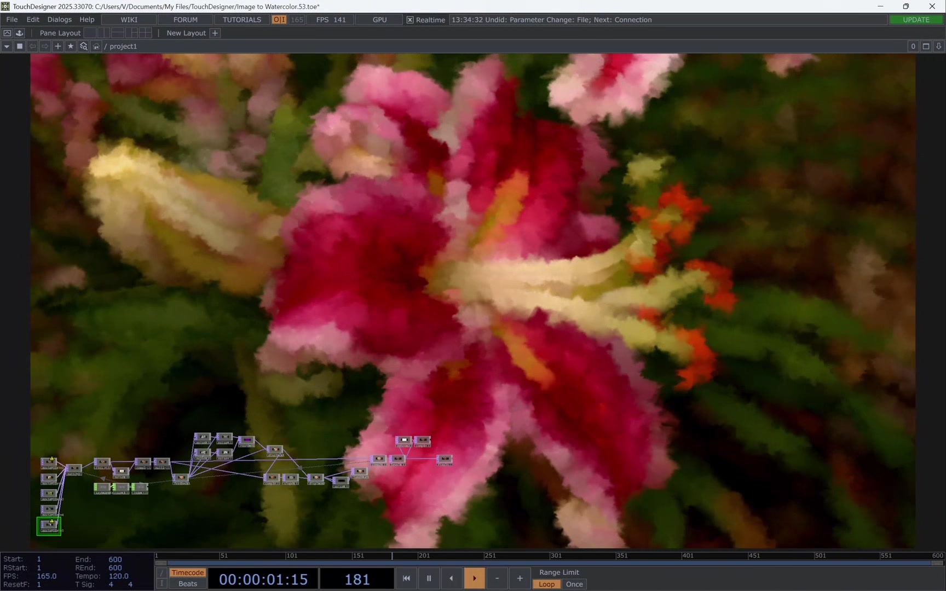The width and height of the screenshot is (946, 591).
Task: Add operator with the plus icon
Action: 57,47
